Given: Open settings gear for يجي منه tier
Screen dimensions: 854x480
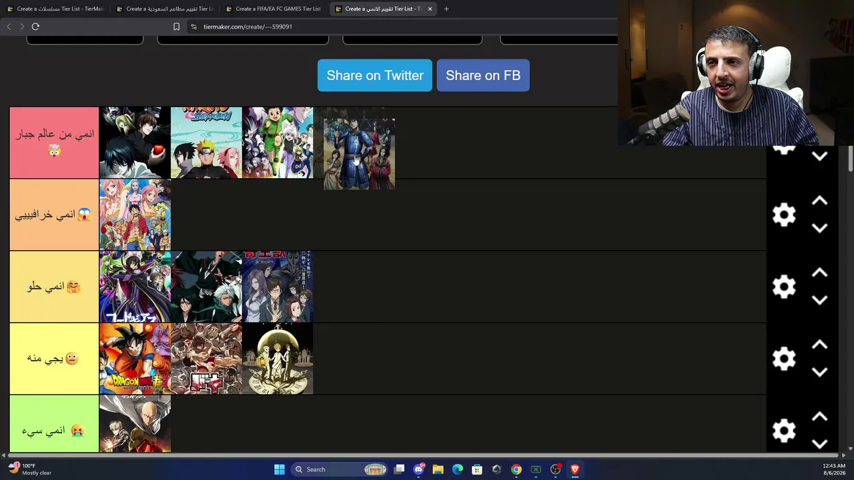Looking at the screenshot, I should pyautogui.click(x=784, y=359).
